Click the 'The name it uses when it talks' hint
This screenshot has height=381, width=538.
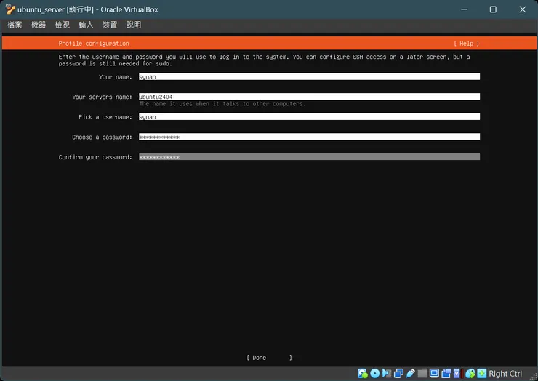point(222,104)
